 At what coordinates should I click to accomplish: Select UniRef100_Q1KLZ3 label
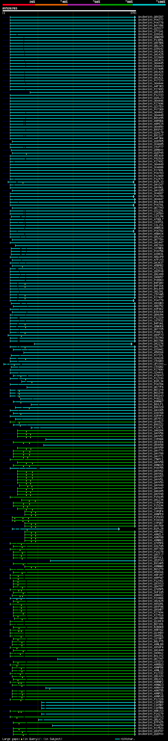tap(150, 98)
